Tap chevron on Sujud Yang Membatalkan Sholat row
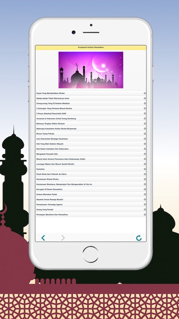This screenshot has width=179, height=319. [145, 93]
